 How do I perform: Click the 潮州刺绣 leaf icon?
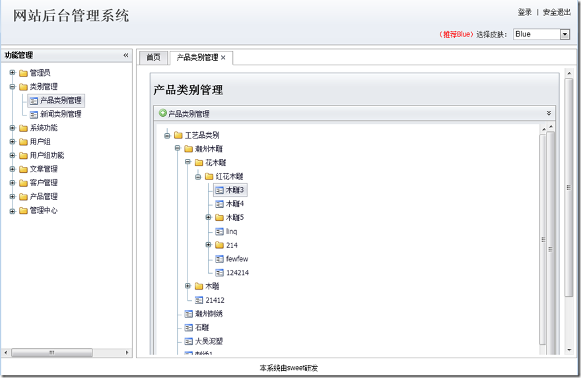[x=189, y=314]
